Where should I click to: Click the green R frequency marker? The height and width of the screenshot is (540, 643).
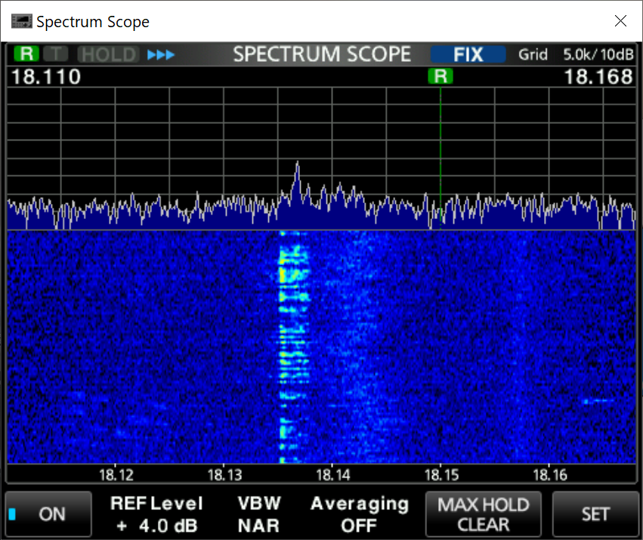click(x=440, y=76)
